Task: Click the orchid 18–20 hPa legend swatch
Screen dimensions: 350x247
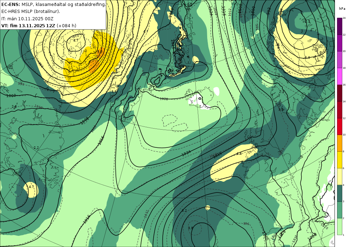Action: tap(339, 59)
